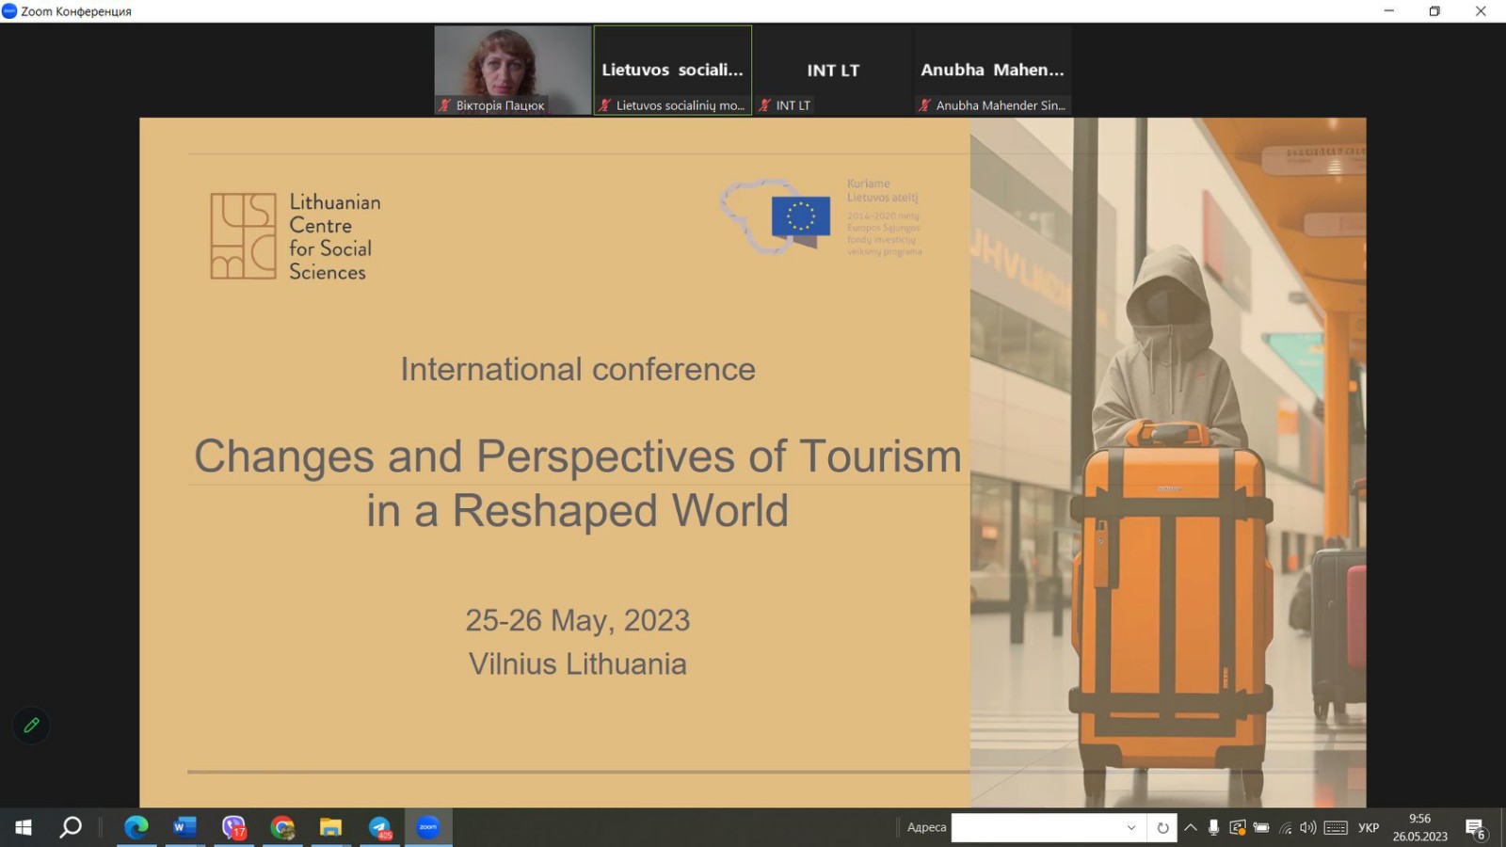Click muted mic icon on Anubha Mahender tile

tap(925, 105)
